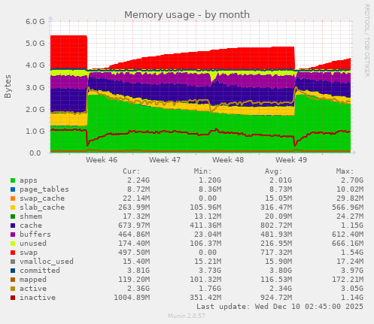Click the 'Last update' timestamp line
Viewport: 374px width, 324px height.
point(280,307)
